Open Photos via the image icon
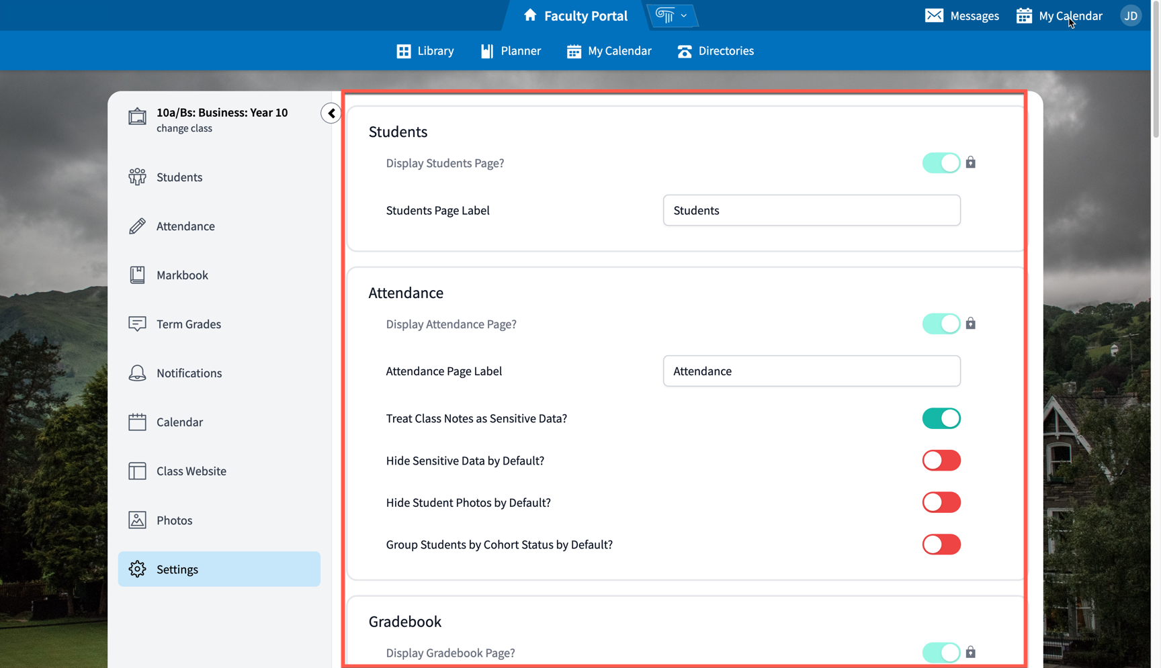Viewport: 1161px width, 668px height. (x=137, y=520)
